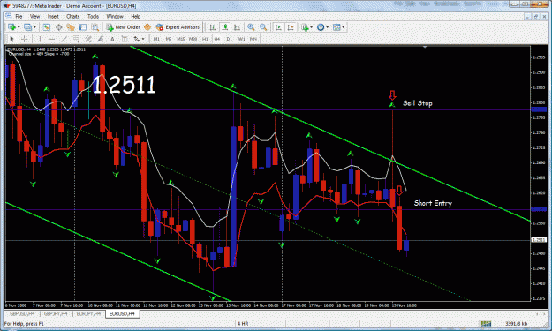Switch to MN monthly timeframe
Screen dimensions: 552x331
click(x=253, y=39)
